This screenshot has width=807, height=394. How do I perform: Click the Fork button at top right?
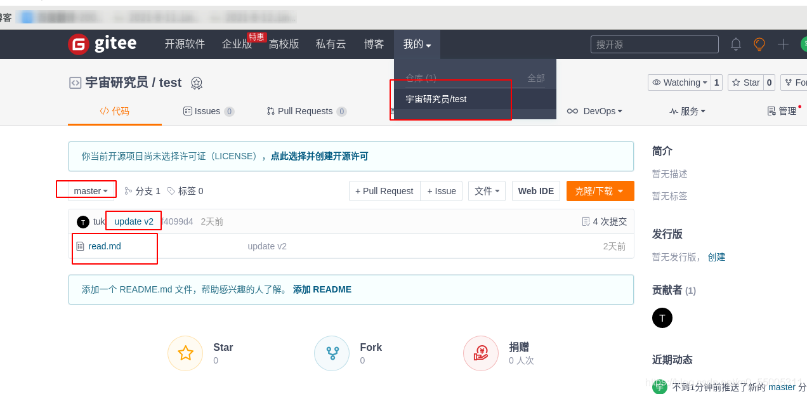click(x=794, y=82)
